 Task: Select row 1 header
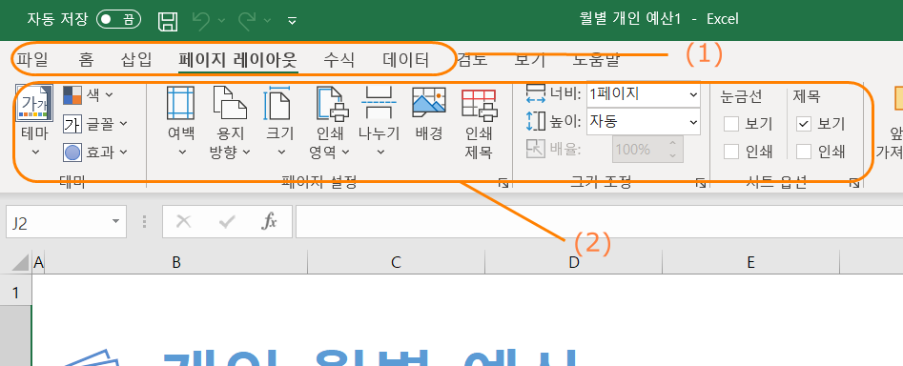click(x=15, y=293)
